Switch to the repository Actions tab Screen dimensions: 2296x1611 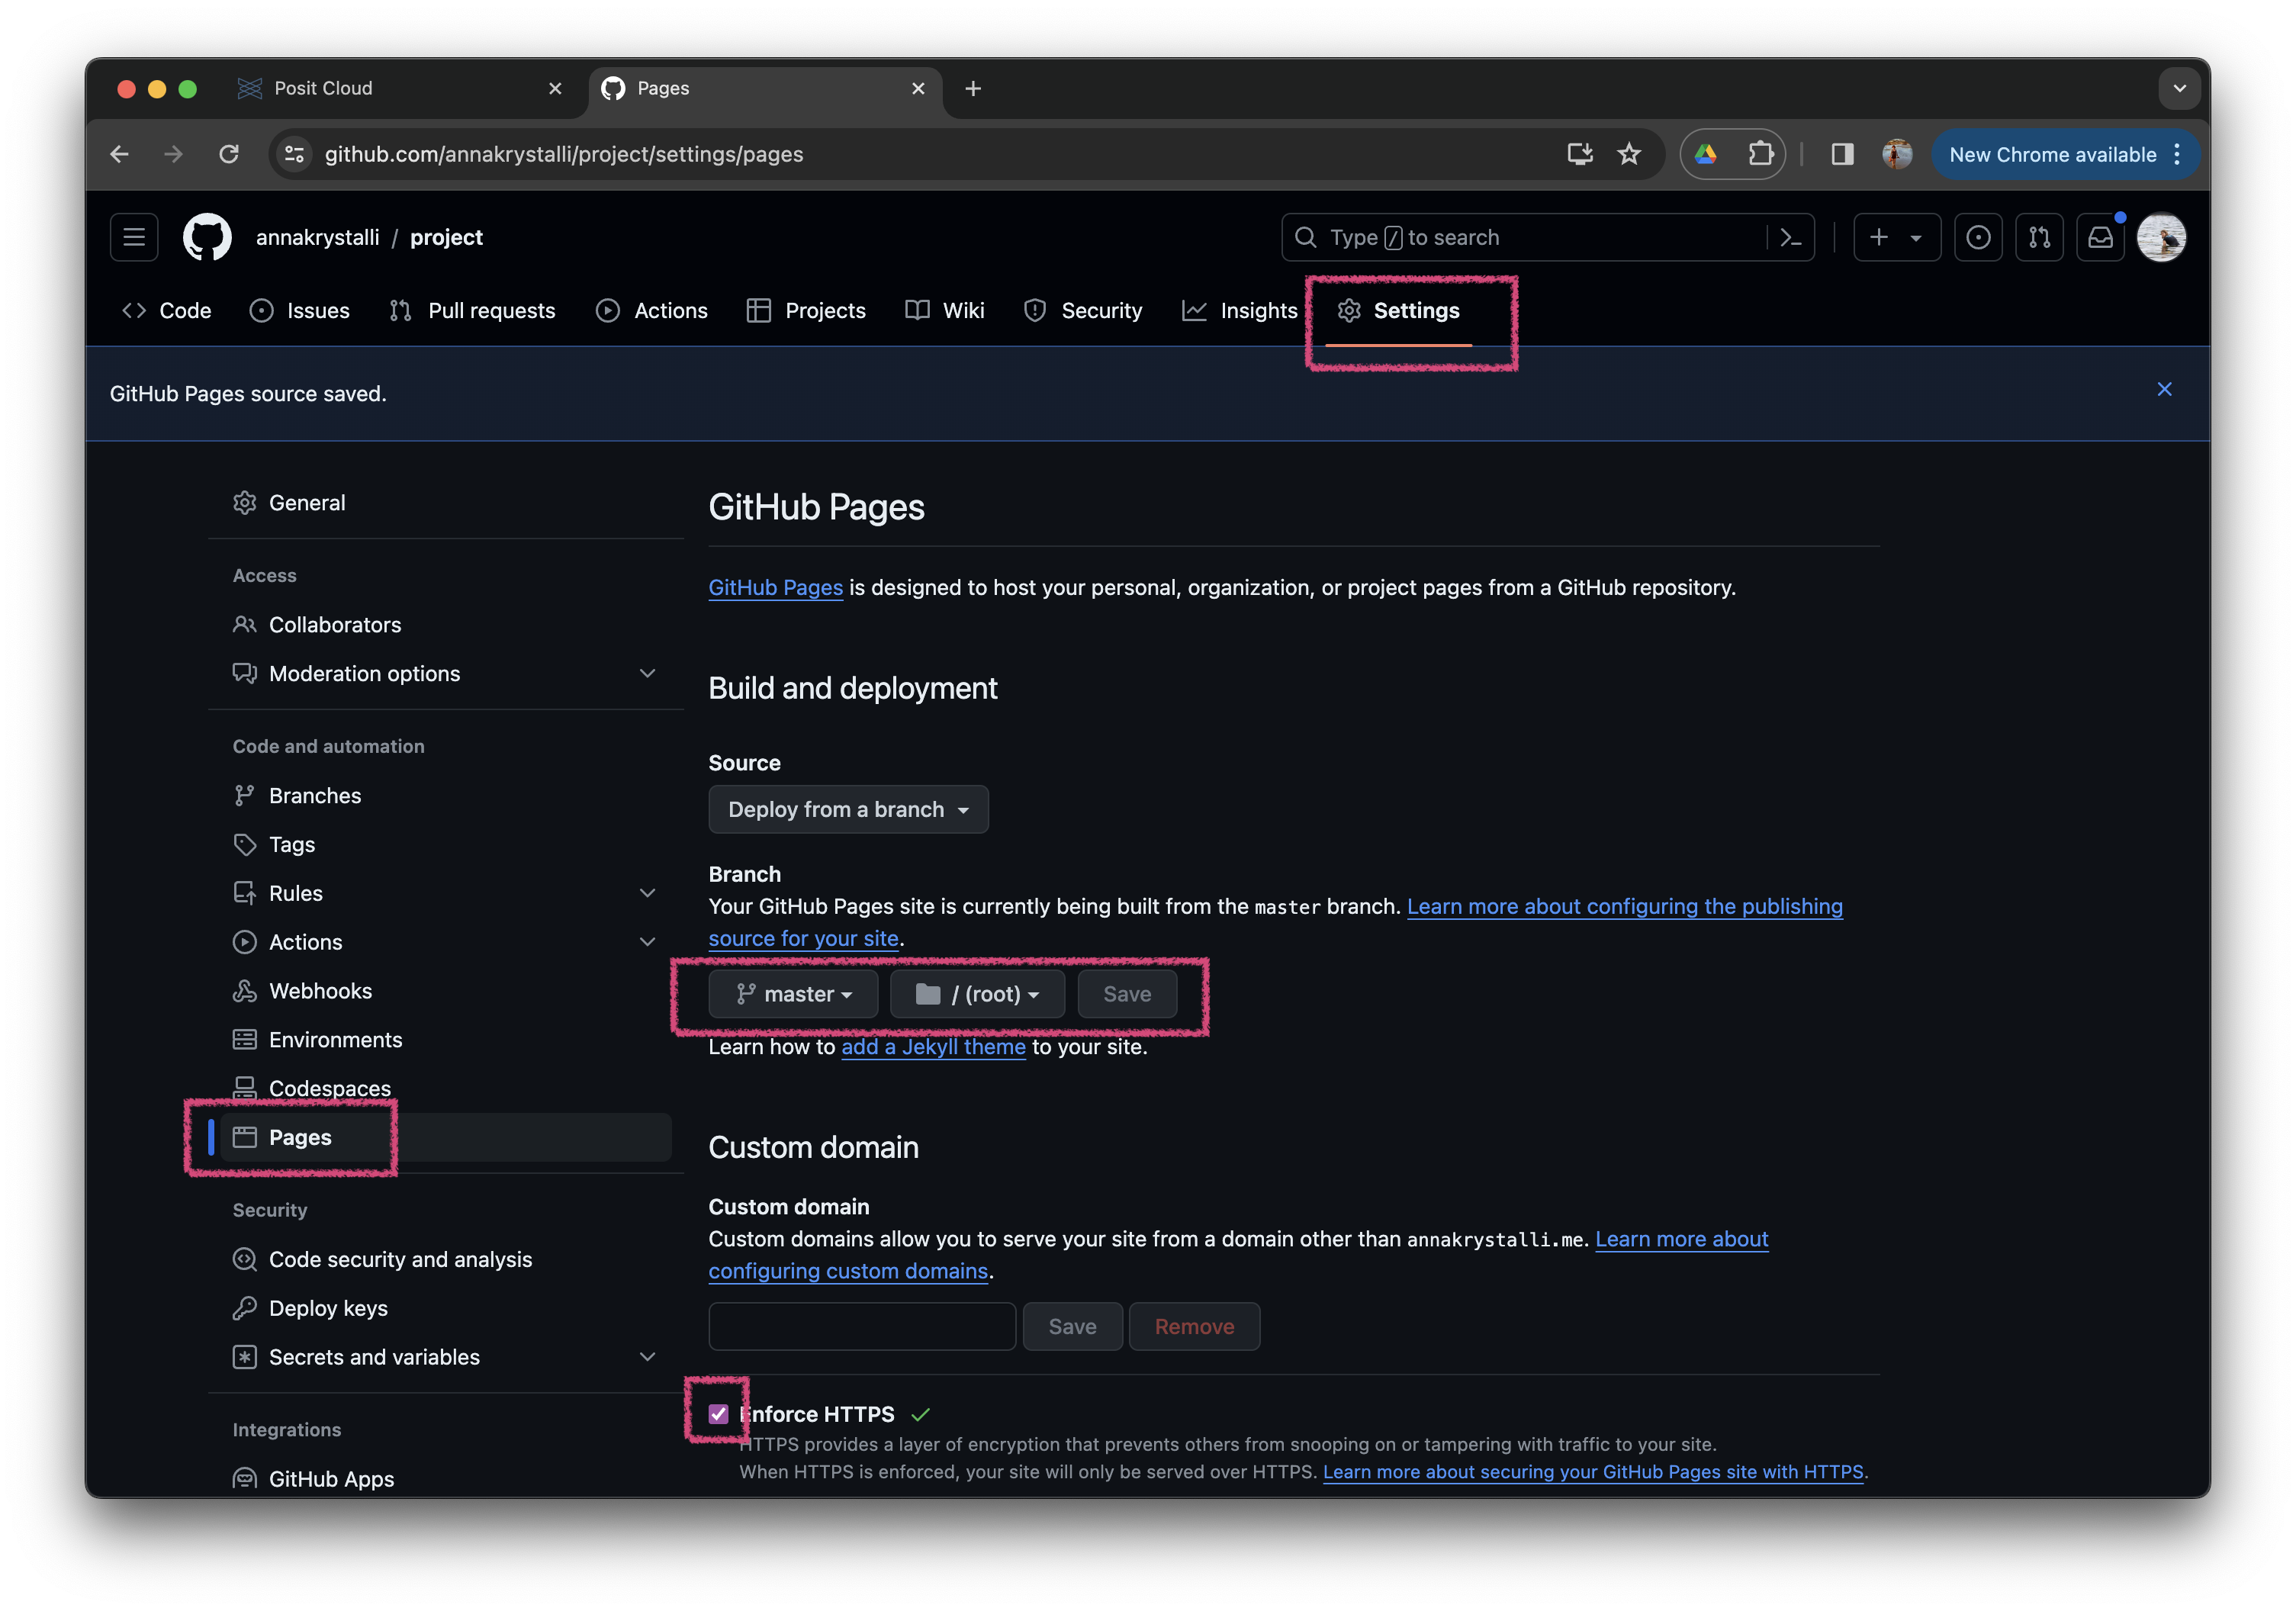point(652,311)
